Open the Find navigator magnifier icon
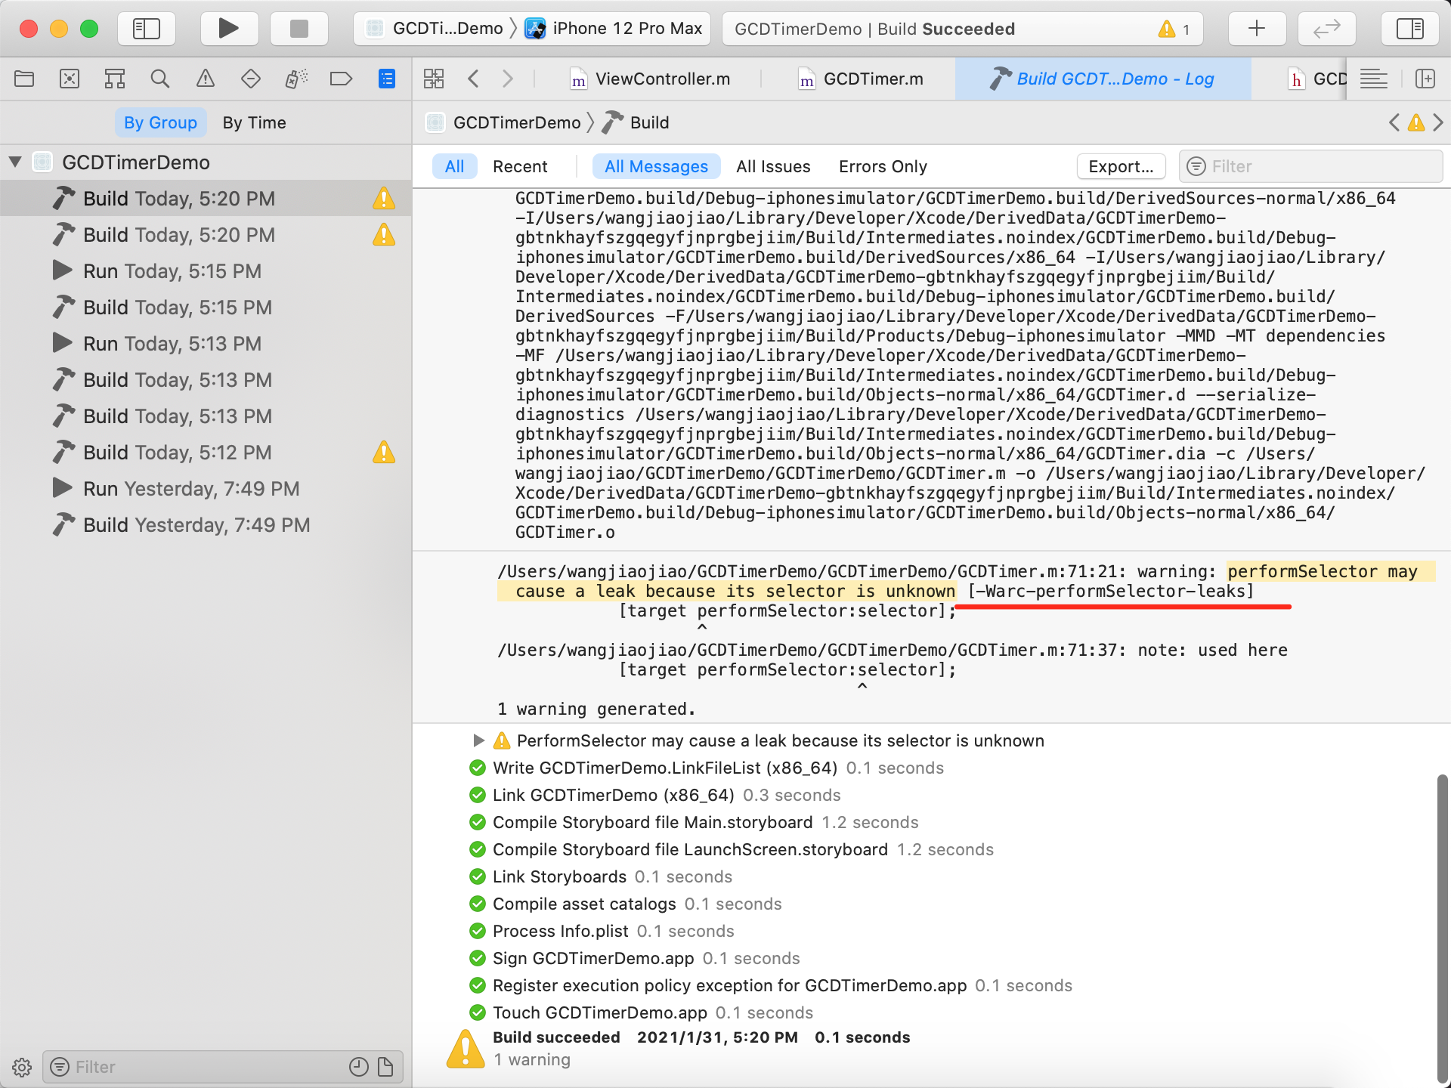 click(x=159, y=79)
